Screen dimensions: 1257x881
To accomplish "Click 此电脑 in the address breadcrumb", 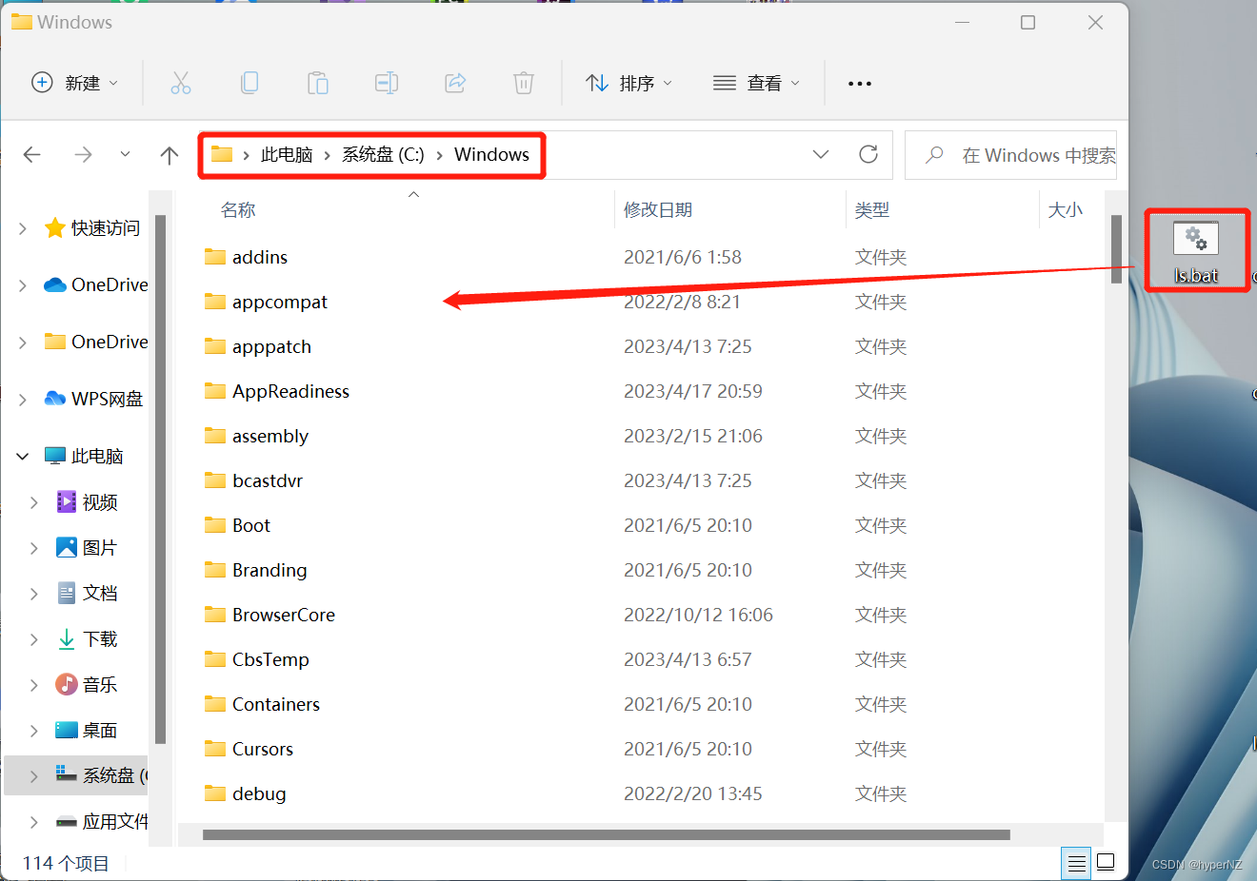I will pyautogui.click(x=287, y=154).
